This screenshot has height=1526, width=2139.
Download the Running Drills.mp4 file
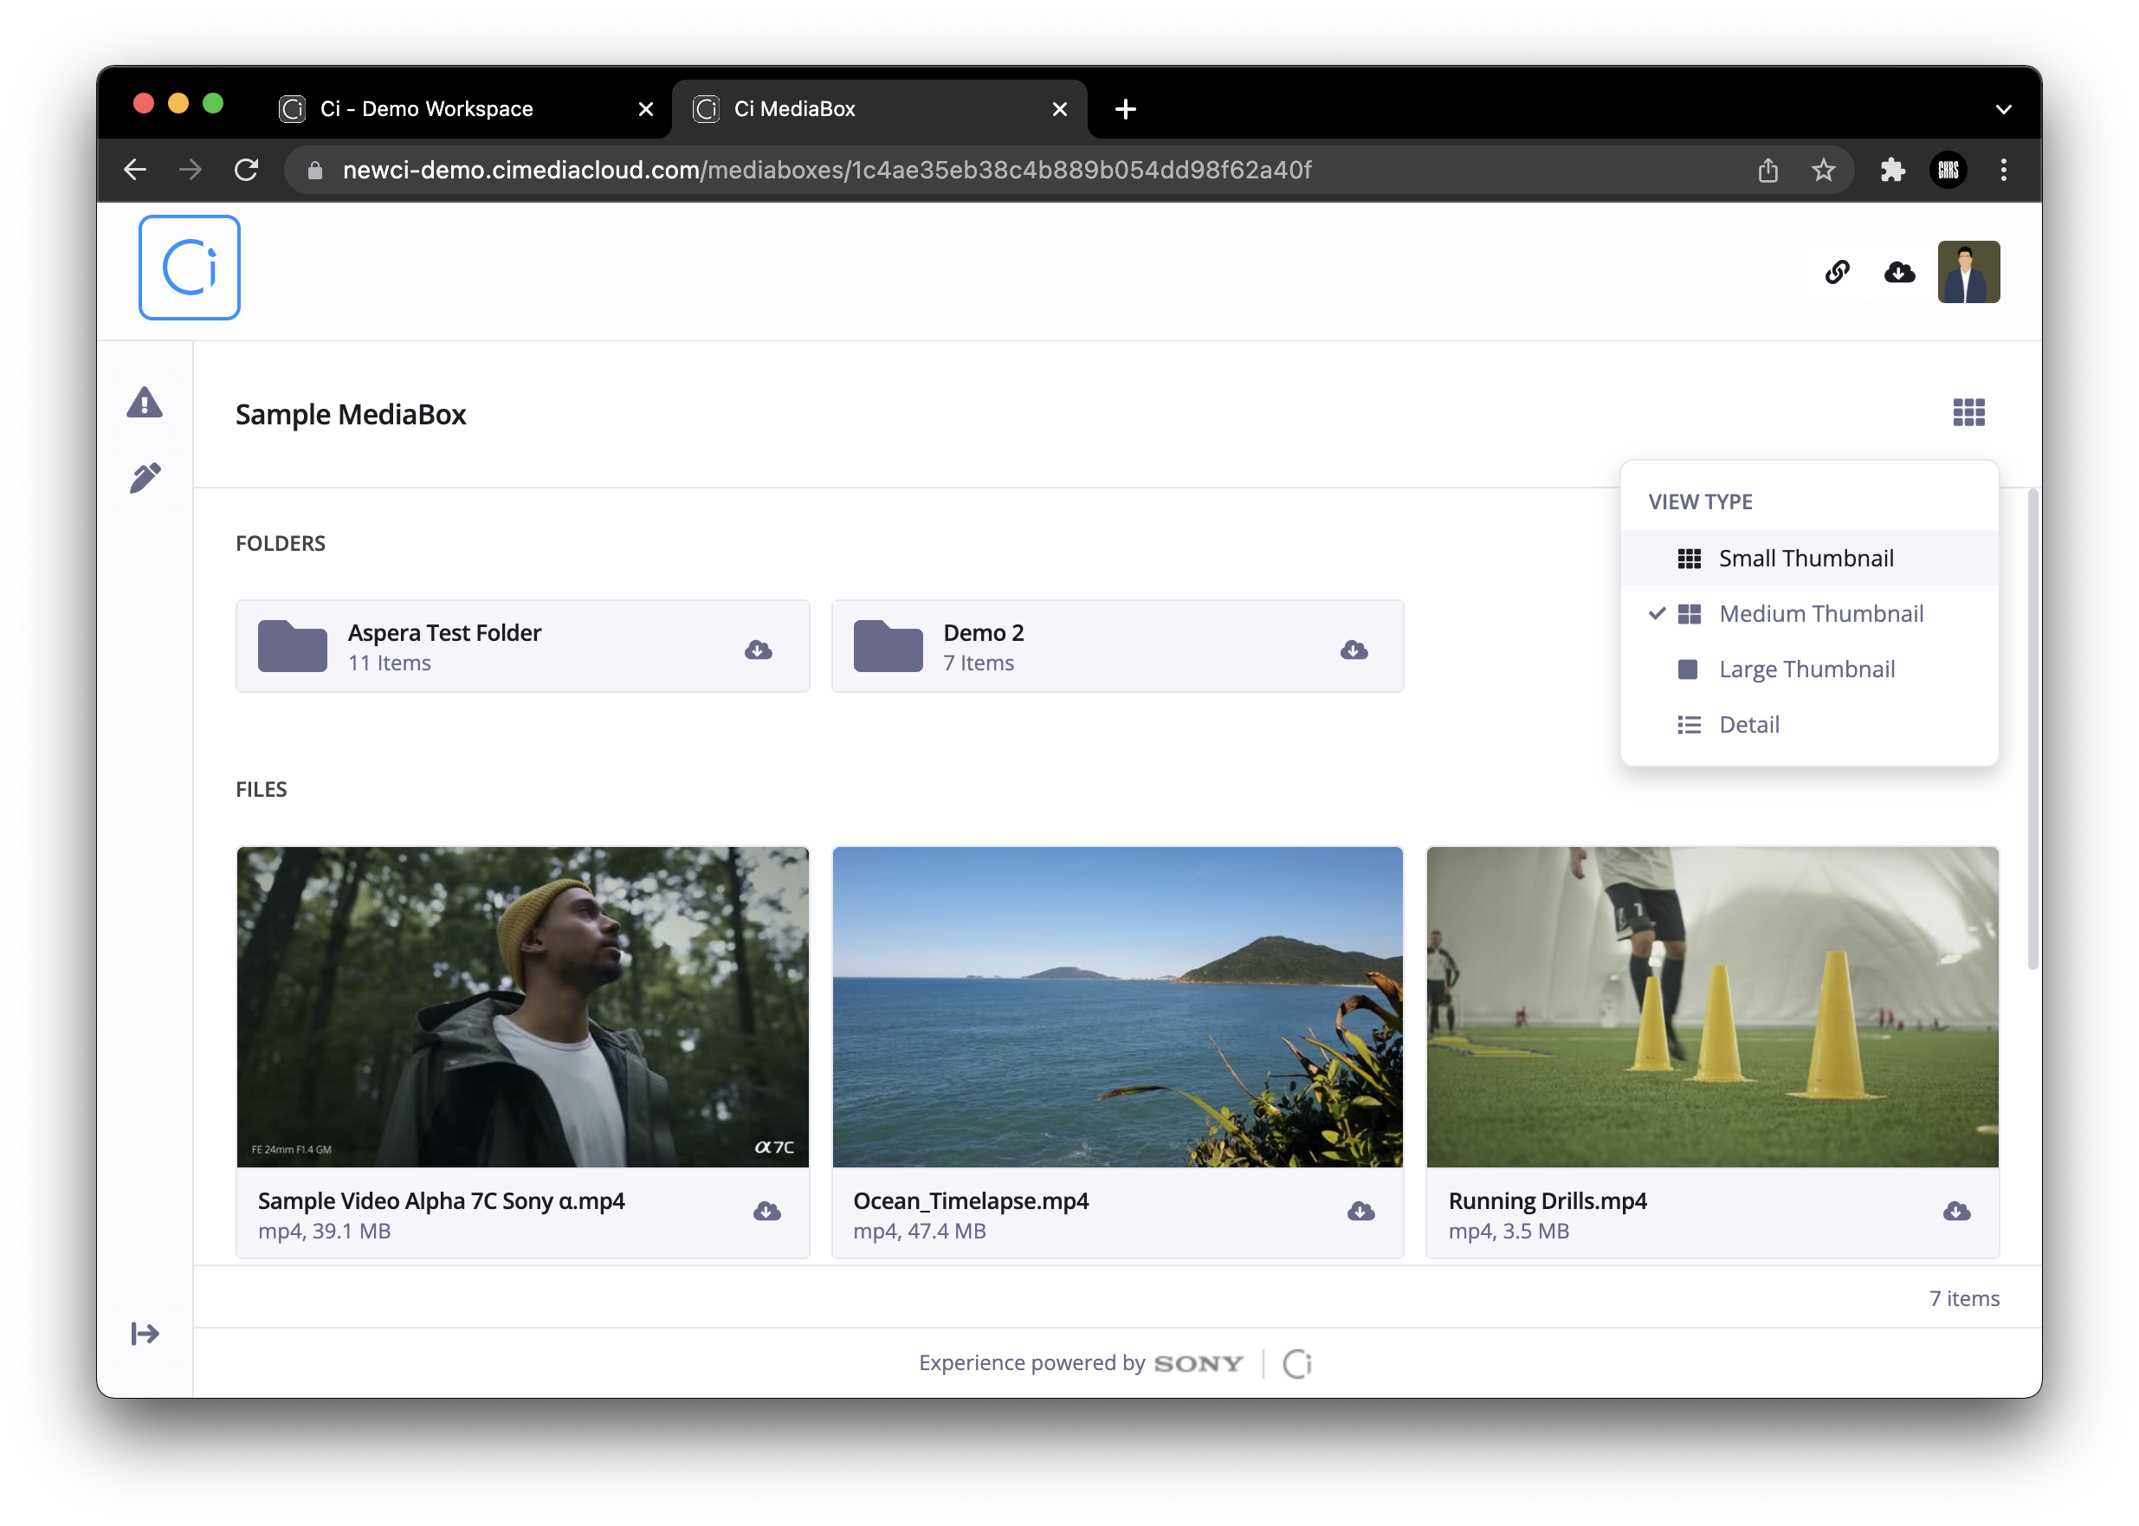coord(1955,1211)
